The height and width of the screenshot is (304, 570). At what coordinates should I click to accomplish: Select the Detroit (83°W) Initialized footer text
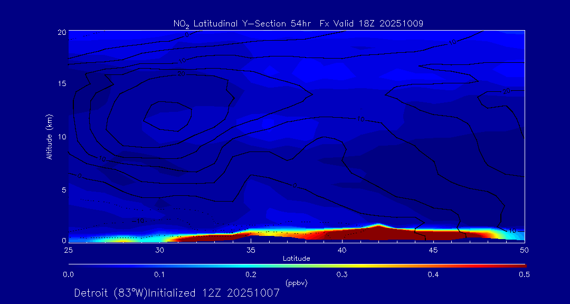click(x=177, y=293)
